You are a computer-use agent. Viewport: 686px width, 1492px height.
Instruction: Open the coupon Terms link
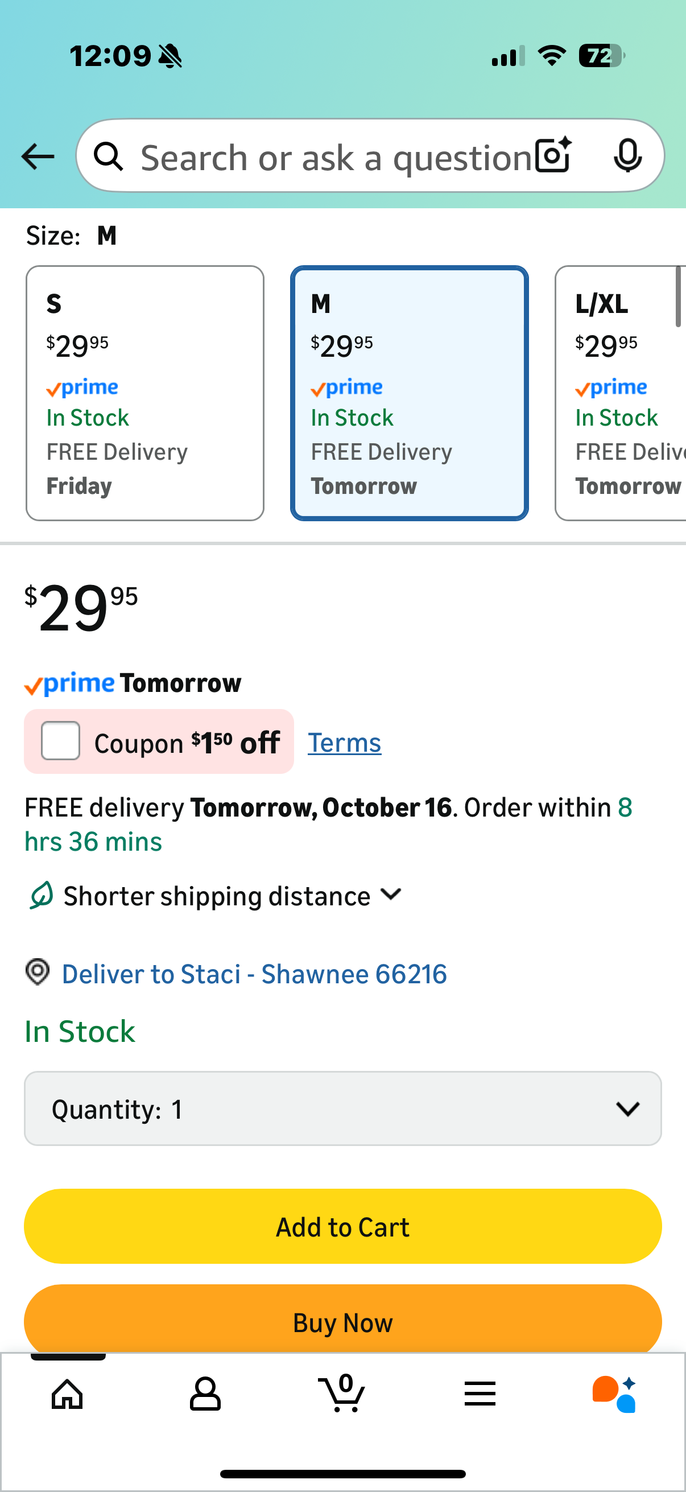click(x=345, y=743)
